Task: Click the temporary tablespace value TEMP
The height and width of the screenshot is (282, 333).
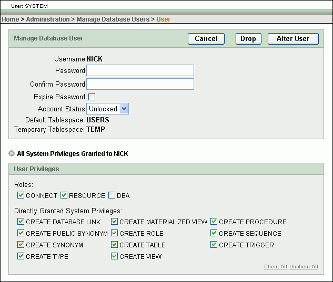Action: coord(96,129)
